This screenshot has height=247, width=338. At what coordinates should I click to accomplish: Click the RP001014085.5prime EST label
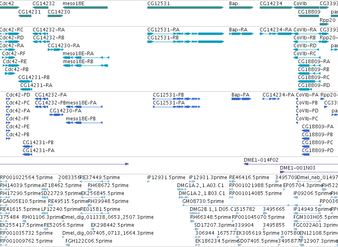pos(255,193)
